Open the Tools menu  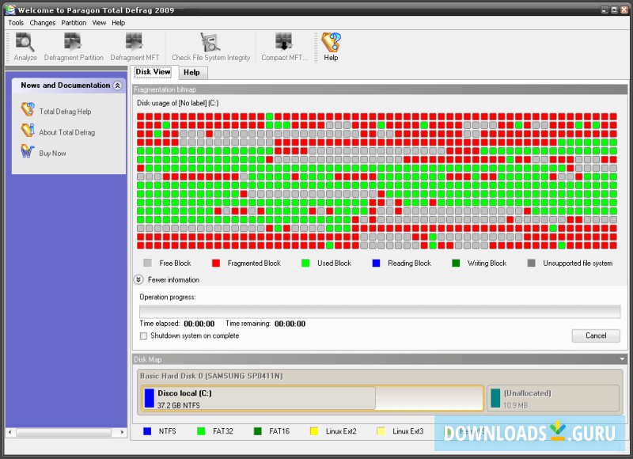click(x=16, y=23)
